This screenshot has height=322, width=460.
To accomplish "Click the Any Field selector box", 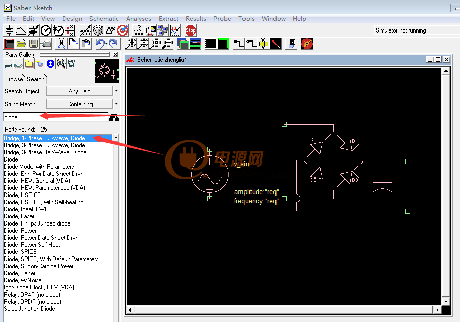I will click(79, 91).
